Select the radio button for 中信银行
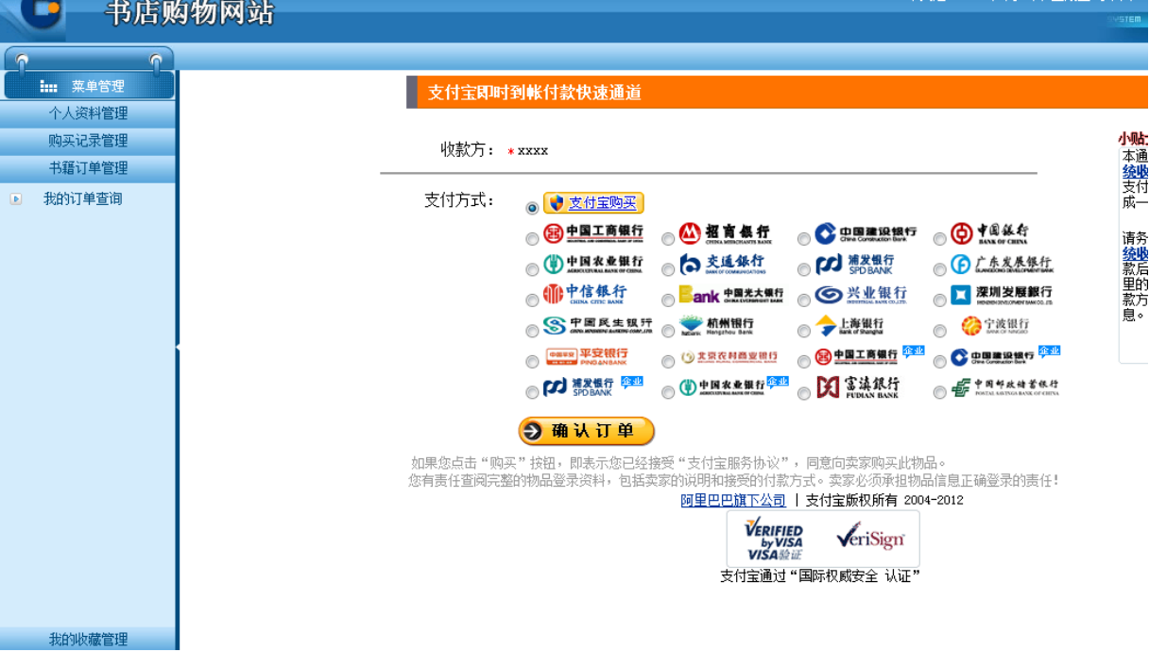 click(532, 300)
